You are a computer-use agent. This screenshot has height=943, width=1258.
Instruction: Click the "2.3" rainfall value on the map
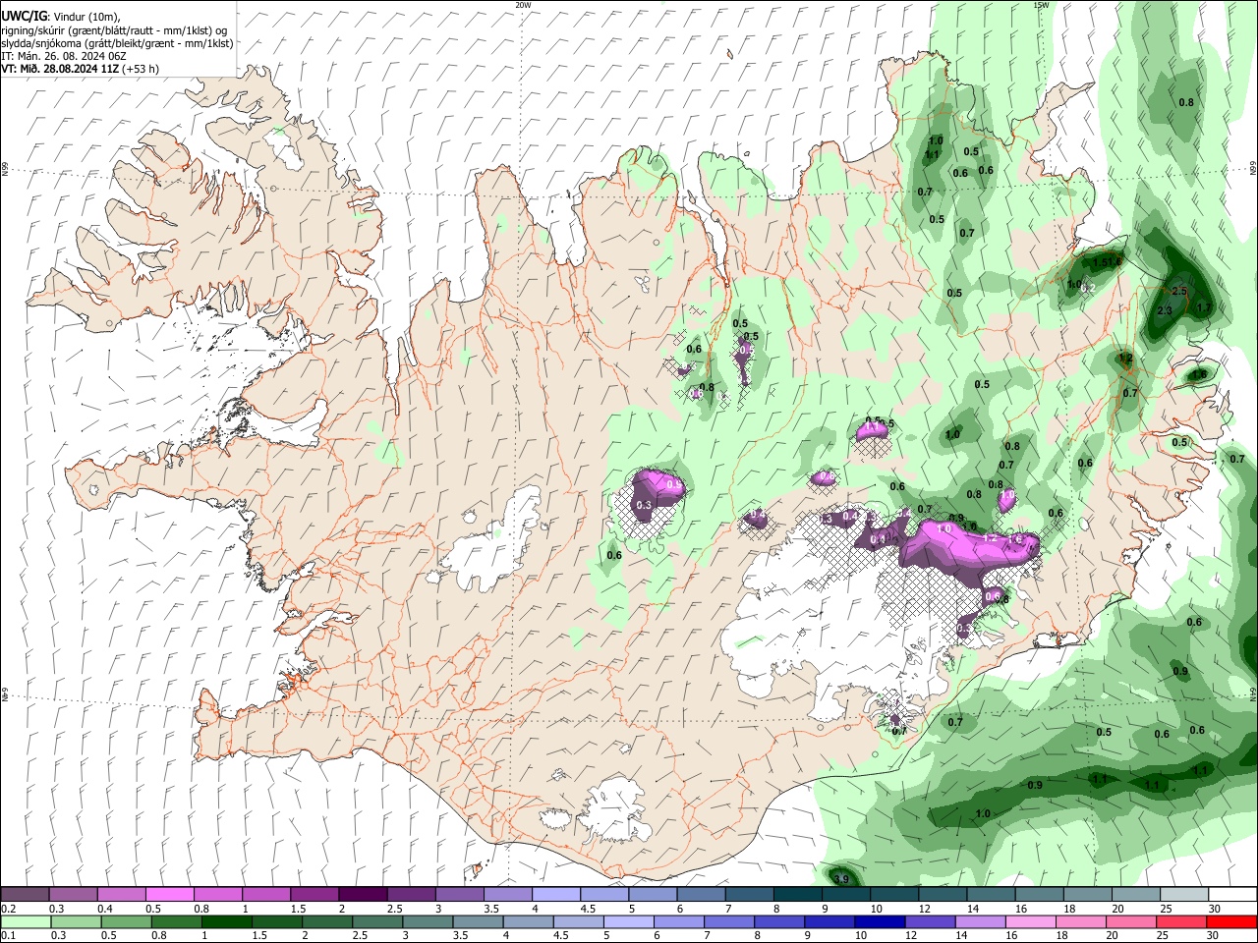[1165, 310]
